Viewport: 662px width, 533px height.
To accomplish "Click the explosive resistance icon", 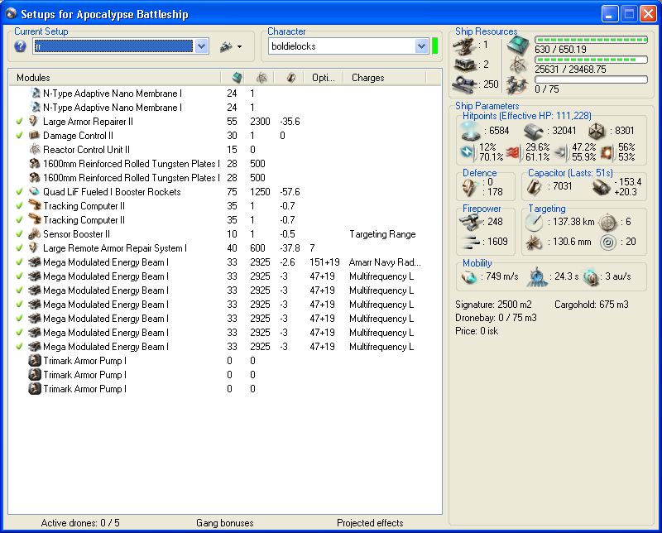I will click(x=607, y=152).
